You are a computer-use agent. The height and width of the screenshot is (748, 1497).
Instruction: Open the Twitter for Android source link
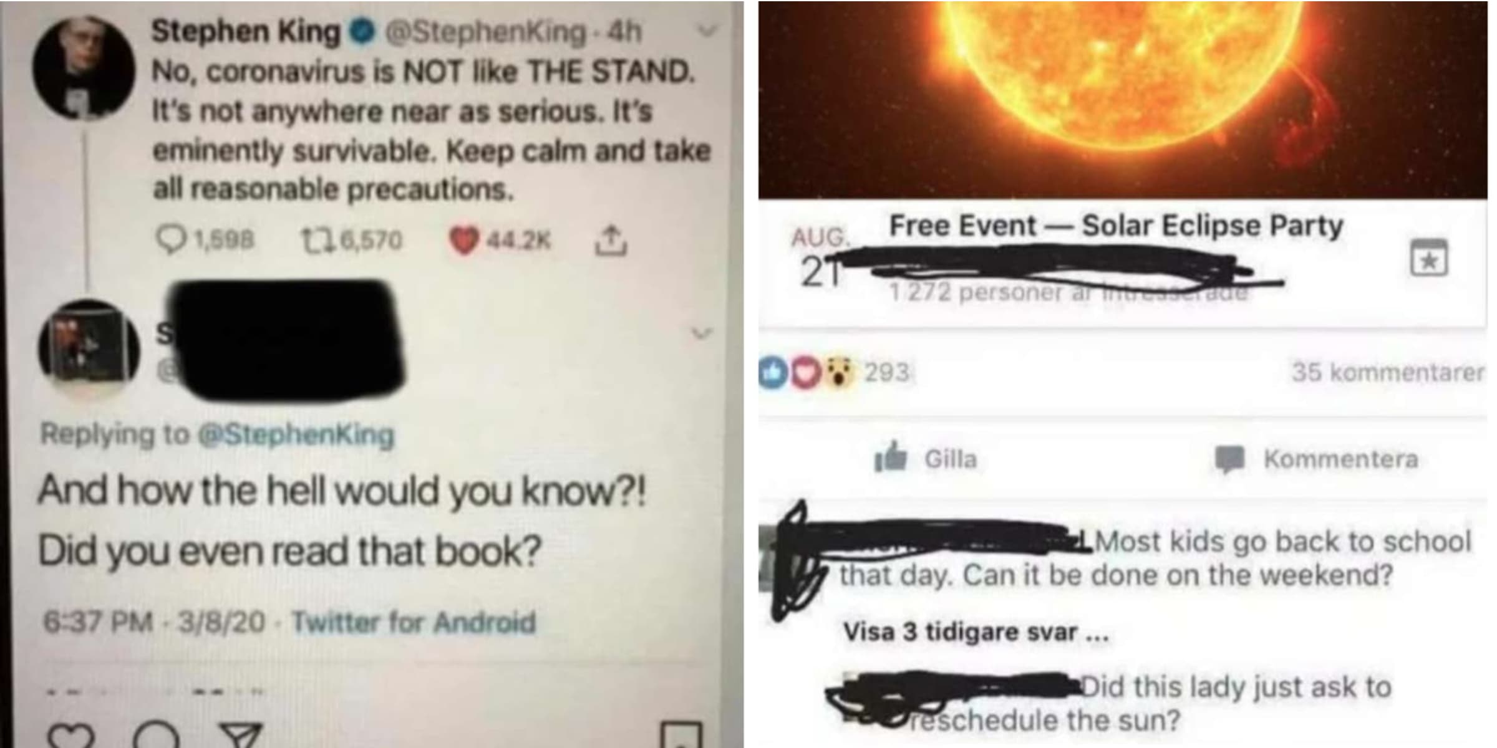(414, 622)
